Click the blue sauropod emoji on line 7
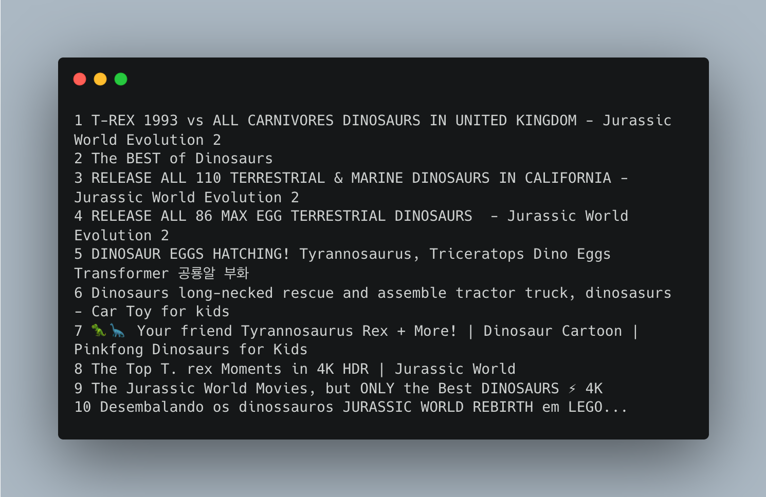Image resolution: width=766 pixels, height=497 pixels. pyautogui.click(x=117, y=330)
